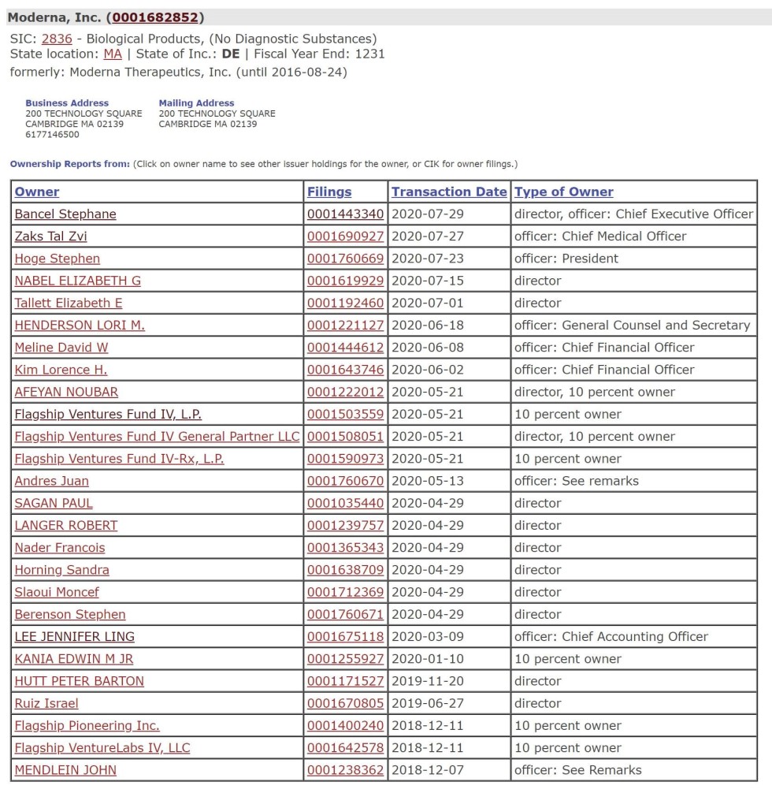This screenshot has height=793, width=772.
Task: Select transaction date 2020-07-29
Action: click(428, 214)
